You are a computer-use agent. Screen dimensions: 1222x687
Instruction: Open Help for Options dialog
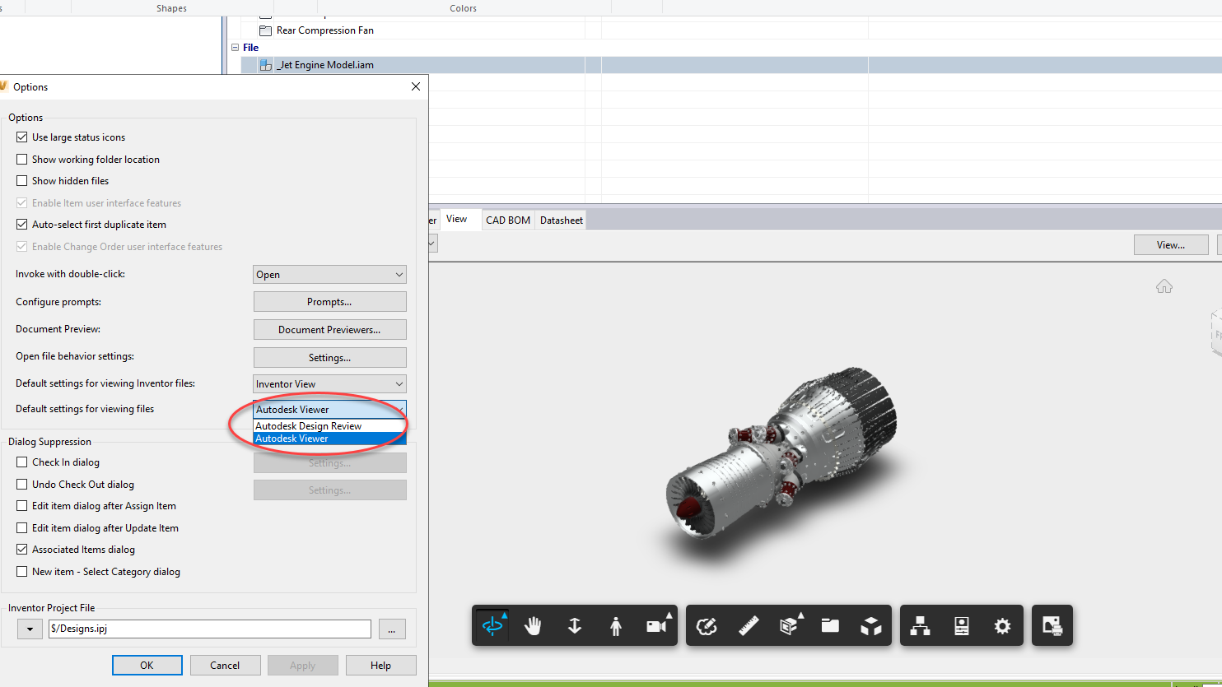pos(380,666)
